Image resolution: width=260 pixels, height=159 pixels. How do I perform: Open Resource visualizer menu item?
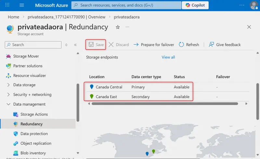coord(30,75)
